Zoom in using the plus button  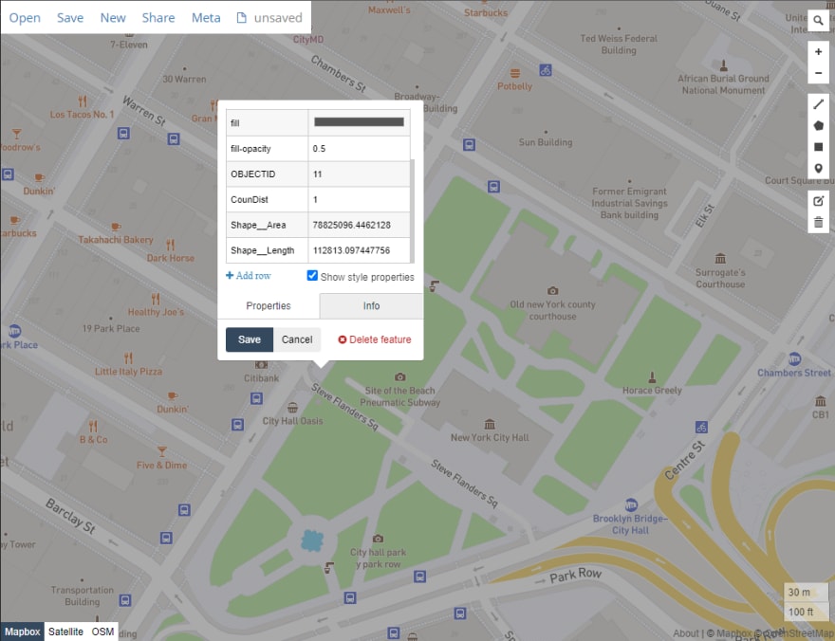point(818,52)
